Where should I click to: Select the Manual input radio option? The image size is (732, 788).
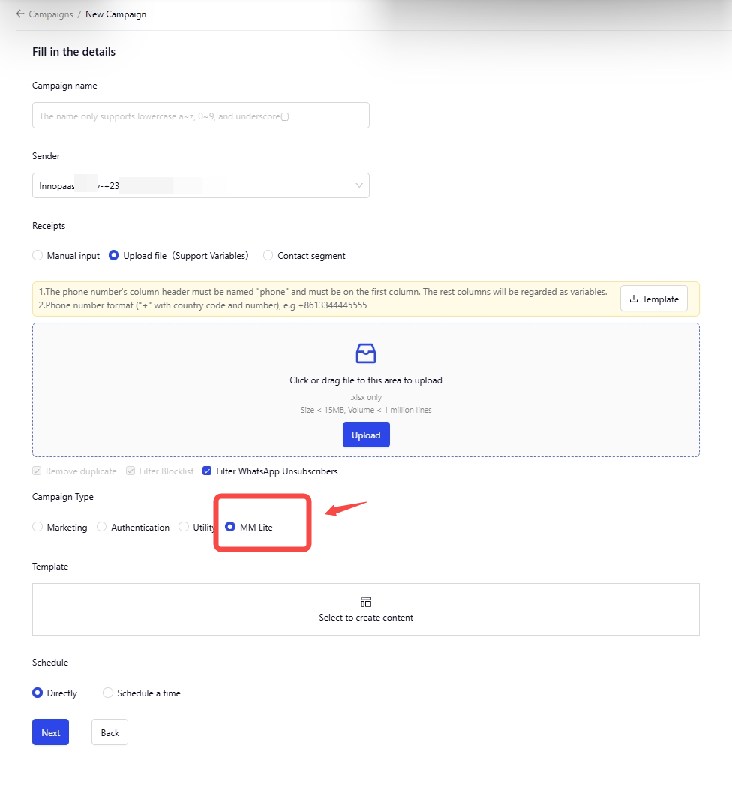pyautogui.click(x=37, y=256)
